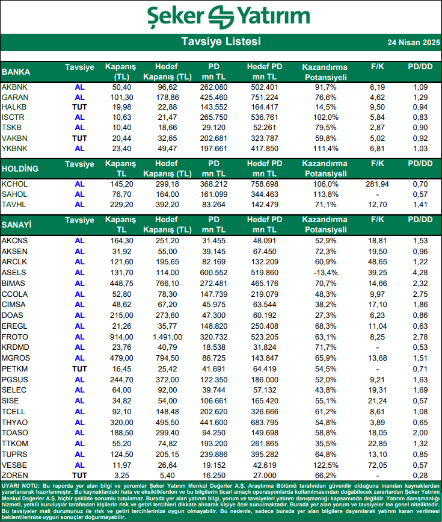Click AL recommendation for YKBNK
This screenshot has width=442, height=522.
[x=79, y=149]
